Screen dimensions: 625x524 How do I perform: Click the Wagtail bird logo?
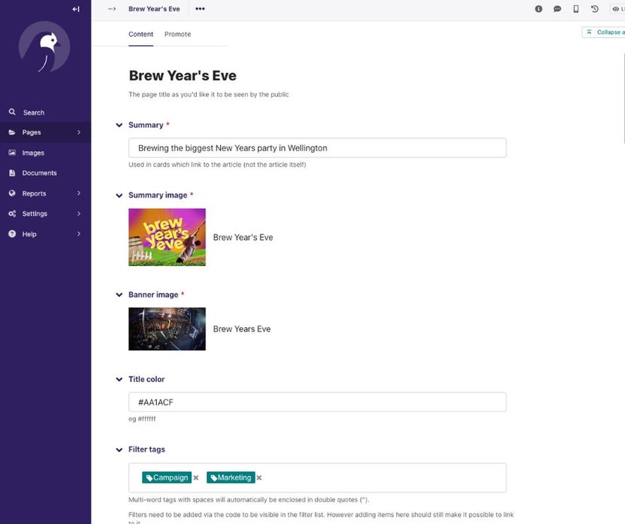[x=45, y=47]
